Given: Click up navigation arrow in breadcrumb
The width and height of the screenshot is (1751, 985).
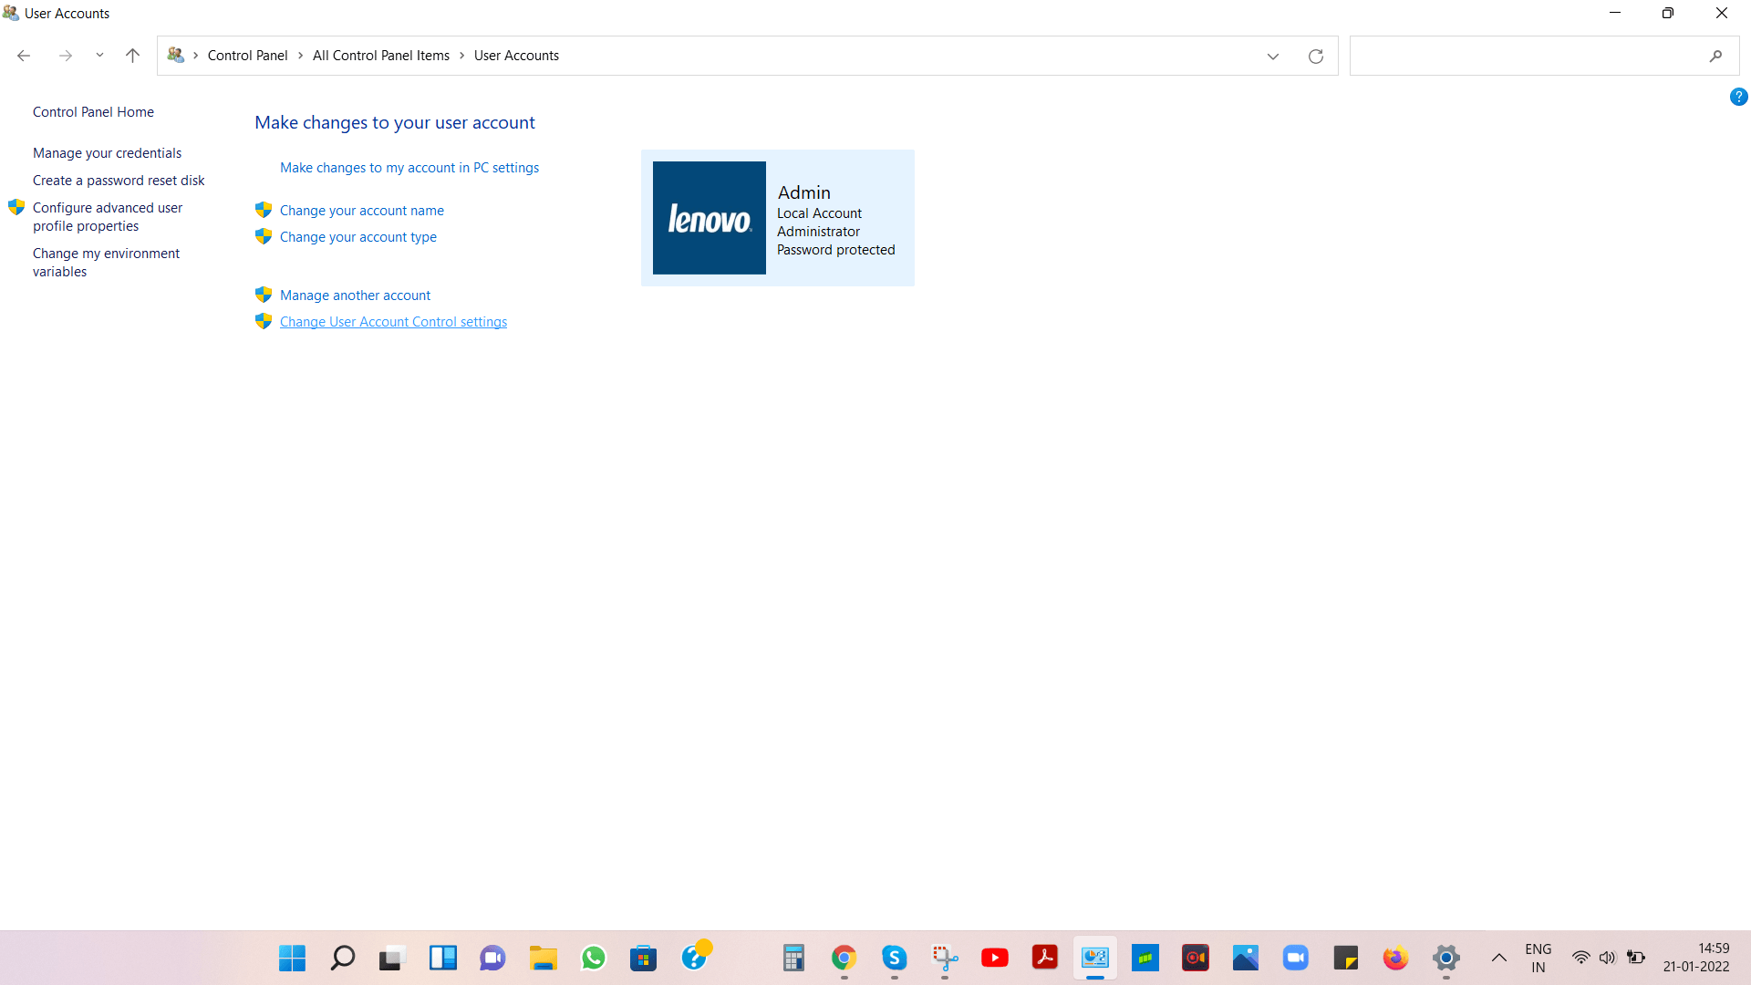Looking at the screenshot, I should point(131,56).
